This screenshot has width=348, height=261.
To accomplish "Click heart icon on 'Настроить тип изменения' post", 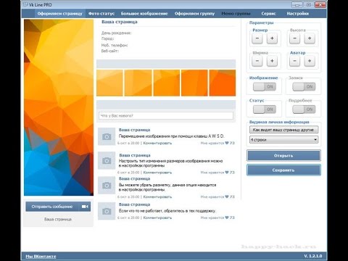I will coord(227,173).
